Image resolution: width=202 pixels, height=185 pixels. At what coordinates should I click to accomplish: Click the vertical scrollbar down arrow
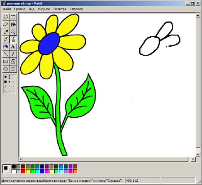(x=198, y=154)
